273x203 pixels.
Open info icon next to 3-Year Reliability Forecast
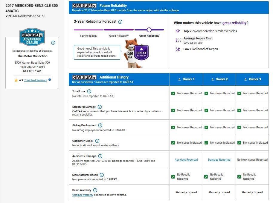point(120,22)
